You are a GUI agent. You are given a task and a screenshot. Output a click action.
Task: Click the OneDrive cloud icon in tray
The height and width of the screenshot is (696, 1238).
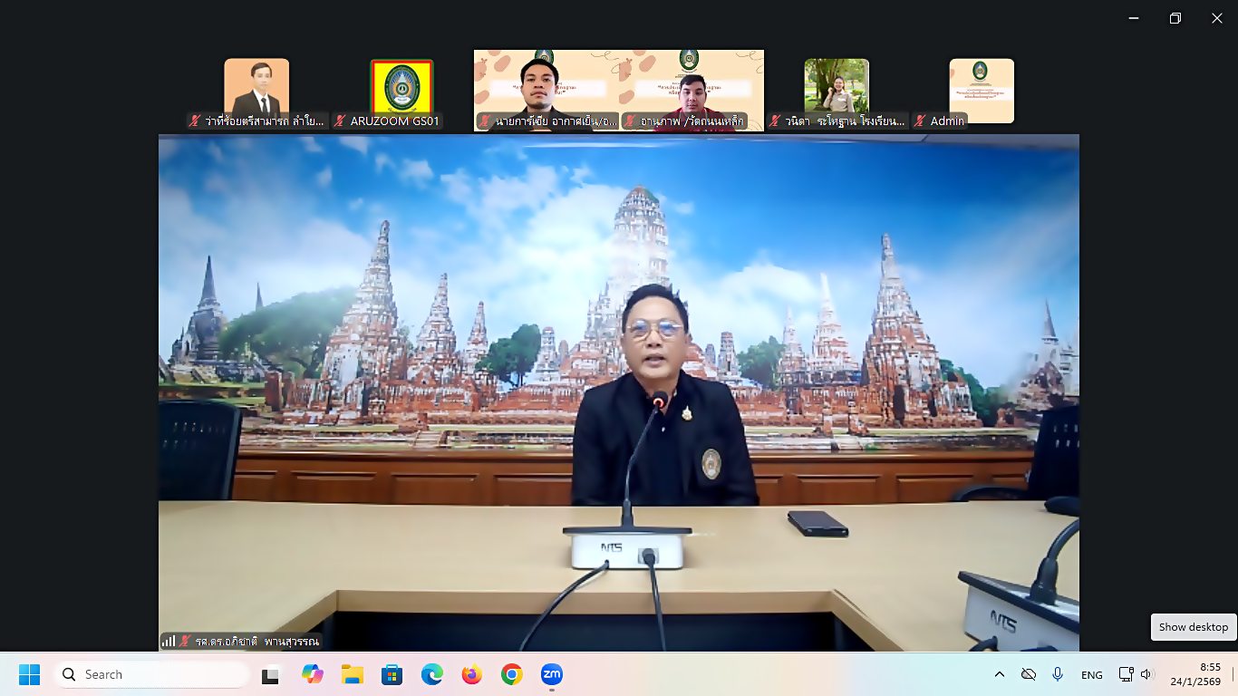1028,674
